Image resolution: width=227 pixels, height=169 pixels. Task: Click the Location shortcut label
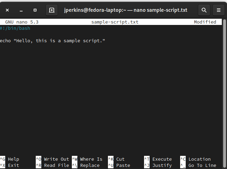pyautogui.click(x=199, y=159)
